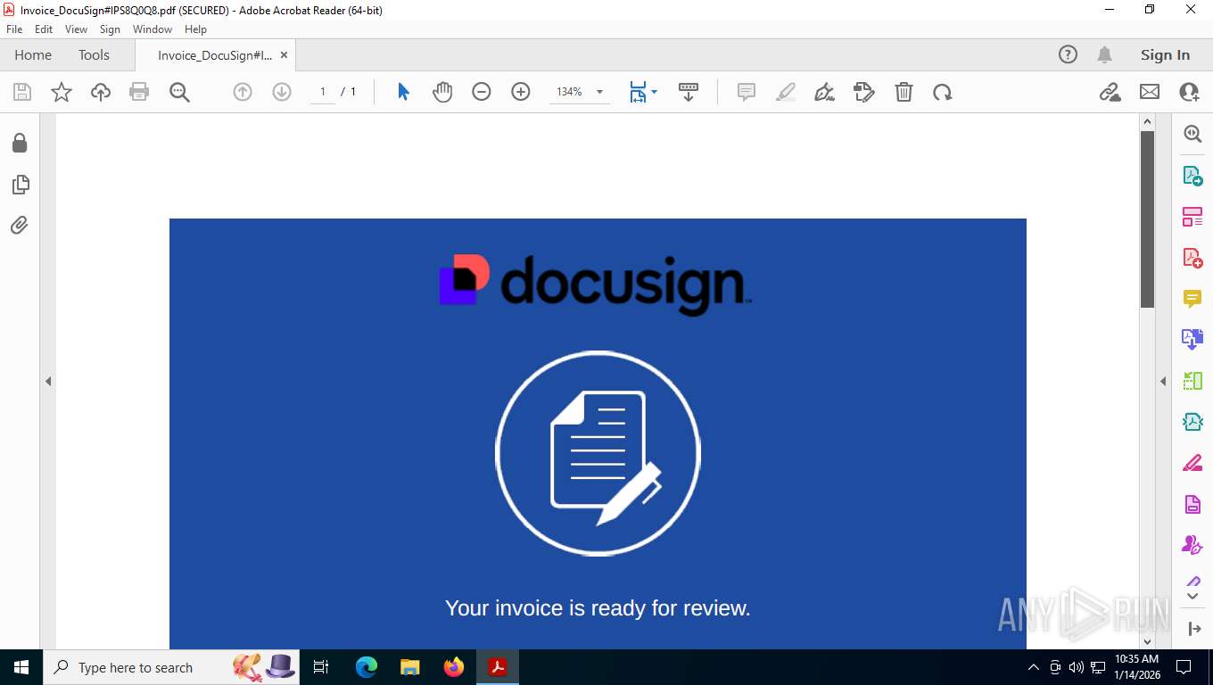The image size is (1213, 685).
Task: Rotate the page view
Action: pos(943,92)
